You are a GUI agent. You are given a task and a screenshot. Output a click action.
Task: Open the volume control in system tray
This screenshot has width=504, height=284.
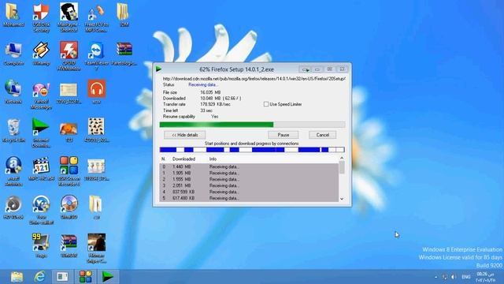click(454, 277)
